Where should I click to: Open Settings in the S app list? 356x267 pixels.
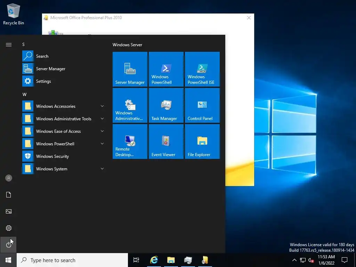point(64,81)
